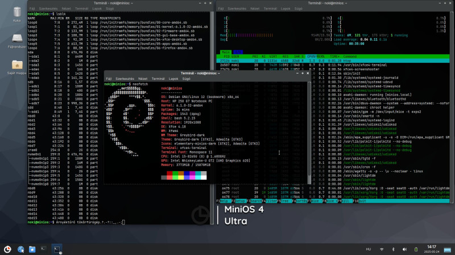This screenshot has width=455, height=255.
Task: Open Terminál menu in the htop terminal
Action: pyautogui.click(x=270, y=8)
